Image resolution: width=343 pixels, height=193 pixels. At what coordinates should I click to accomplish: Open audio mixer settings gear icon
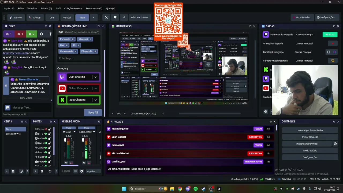(x=82, y=171)
